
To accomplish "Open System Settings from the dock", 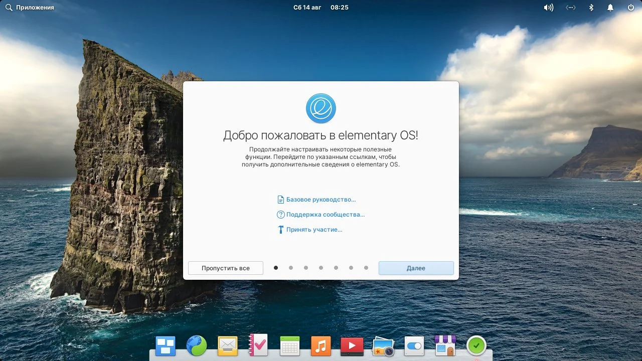I will tap(414, 345).
